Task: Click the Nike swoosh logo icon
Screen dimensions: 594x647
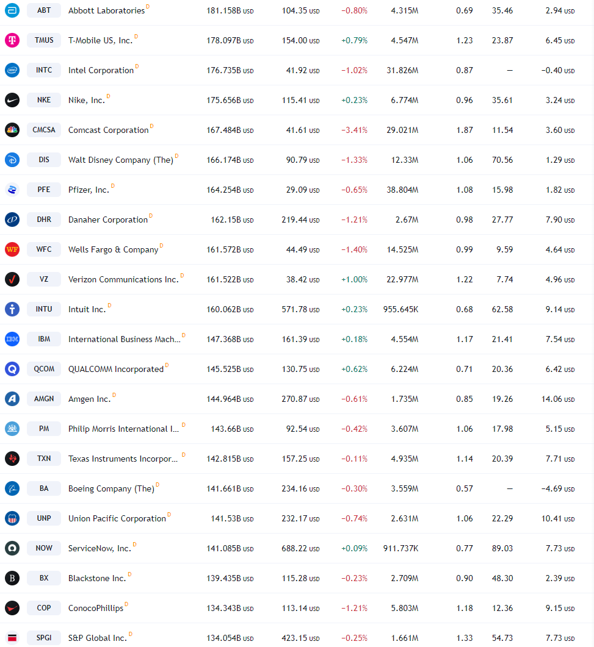Action: [x=12, y=100]
